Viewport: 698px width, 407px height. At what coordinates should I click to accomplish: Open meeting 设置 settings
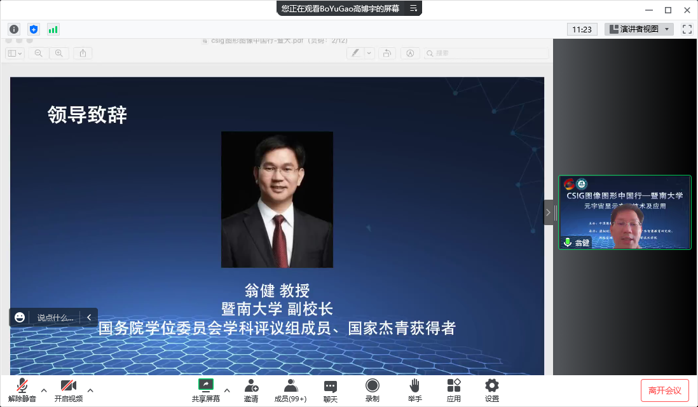click(x=492, y=390)
